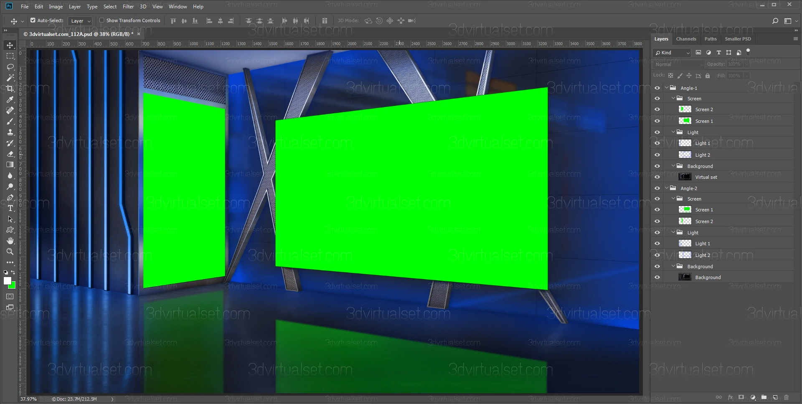
Task: Switch to the Smaller PSD tab
Action: click(738, 39)
